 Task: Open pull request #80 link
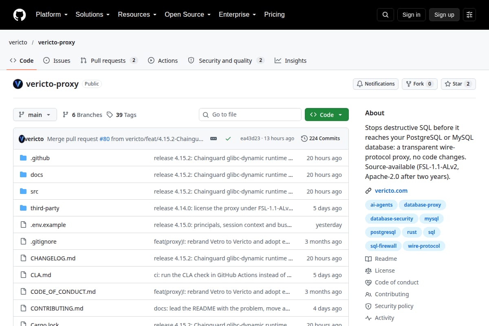tap(104, 139)
